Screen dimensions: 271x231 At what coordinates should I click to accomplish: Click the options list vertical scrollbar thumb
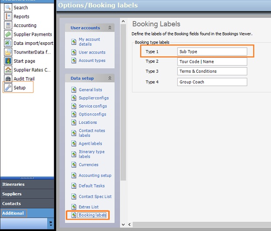(123, 102)
